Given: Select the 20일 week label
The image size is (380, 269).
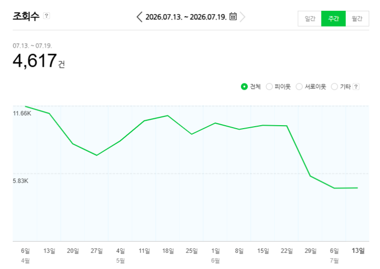Looking at the screenshot, I should click(x=73, y=251).
